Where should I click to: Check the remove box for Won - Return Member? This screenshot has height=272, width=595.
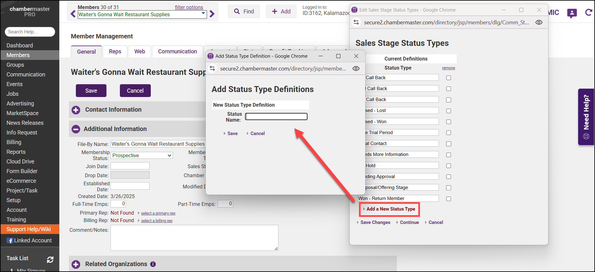point(449,199)
